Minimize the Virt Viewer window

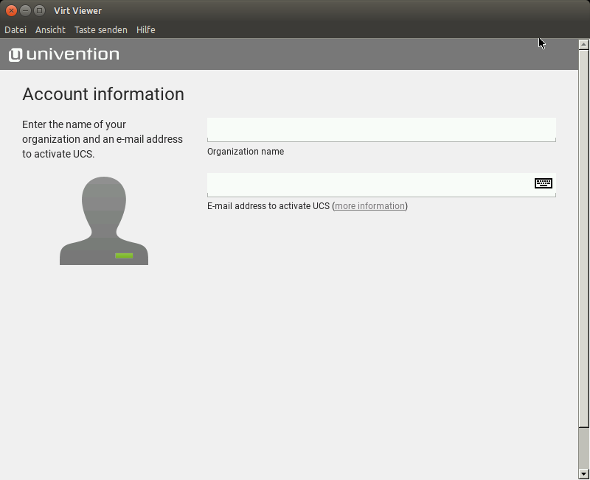(25, 10)
